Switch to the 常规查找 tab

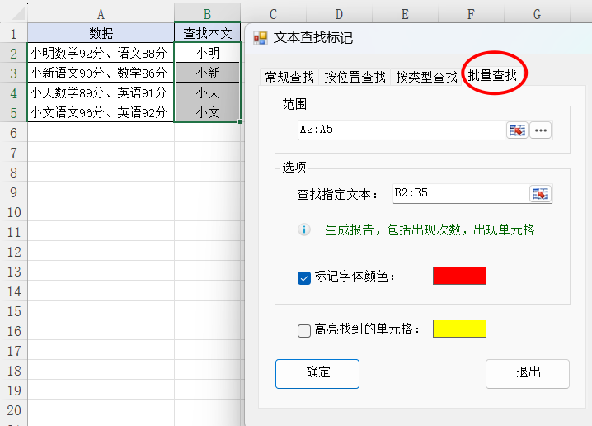(289, 77)
